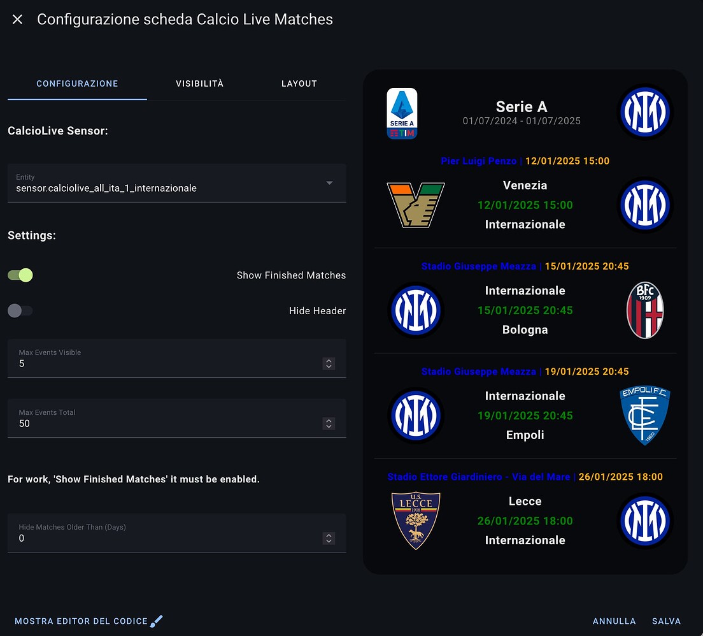Click the Inter logo beside the Bologna match

point(416,310)
